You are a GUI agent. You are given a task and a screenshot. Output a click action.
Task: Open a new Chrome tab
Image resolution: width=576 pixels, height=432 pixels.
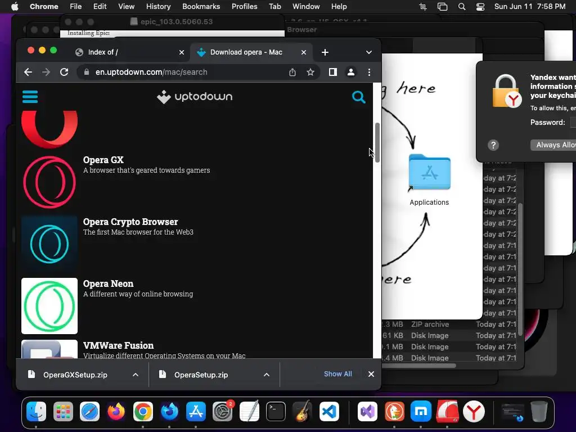(325, 52)
